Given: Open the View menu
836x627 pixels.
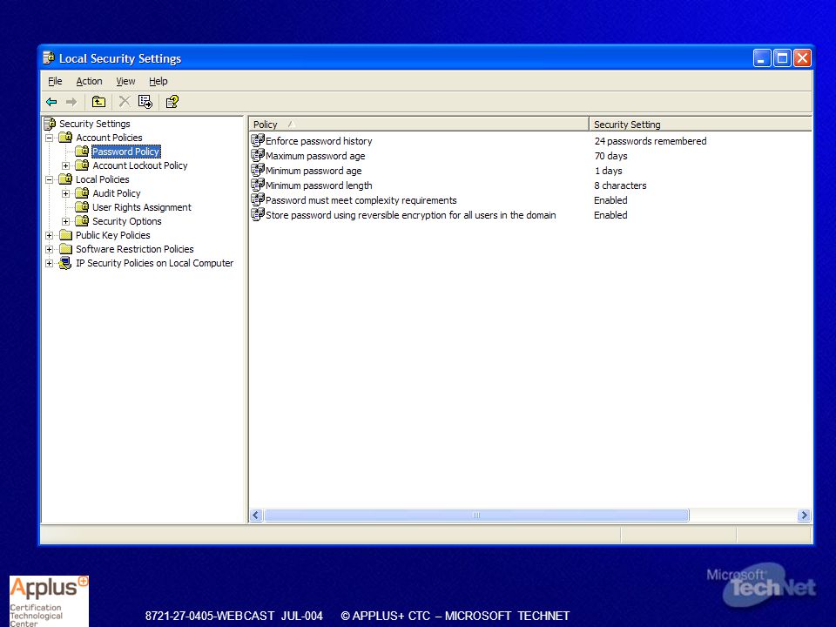Looking at the screenshot, I should [x=125, y=81].
